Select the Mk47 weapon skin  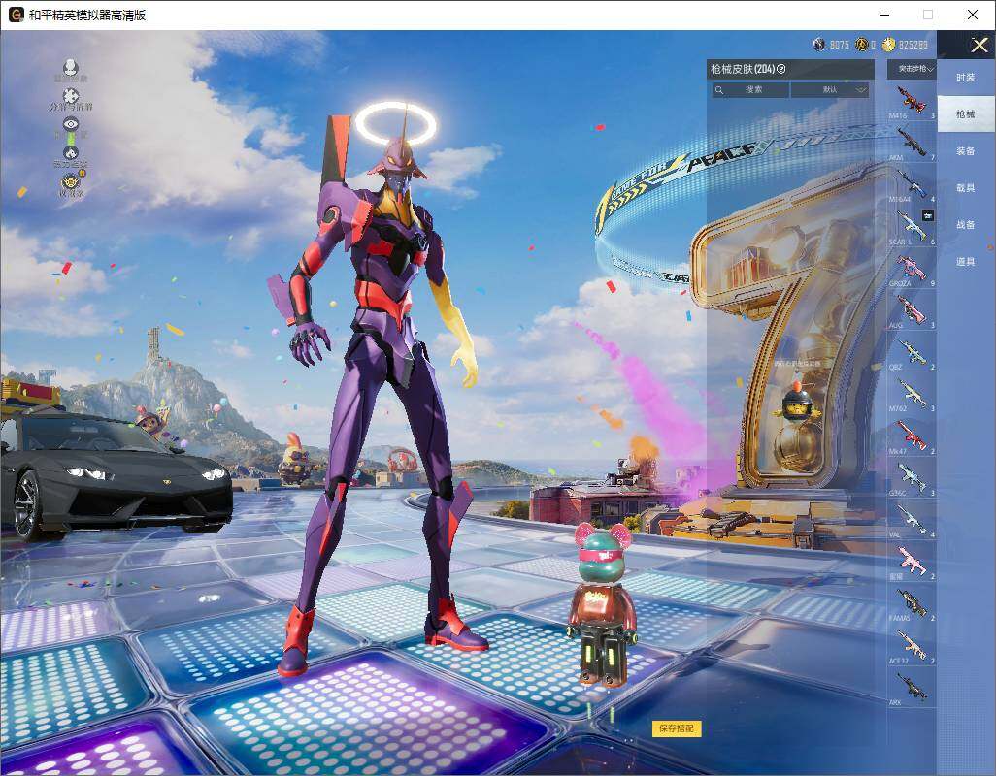point(912,436)
